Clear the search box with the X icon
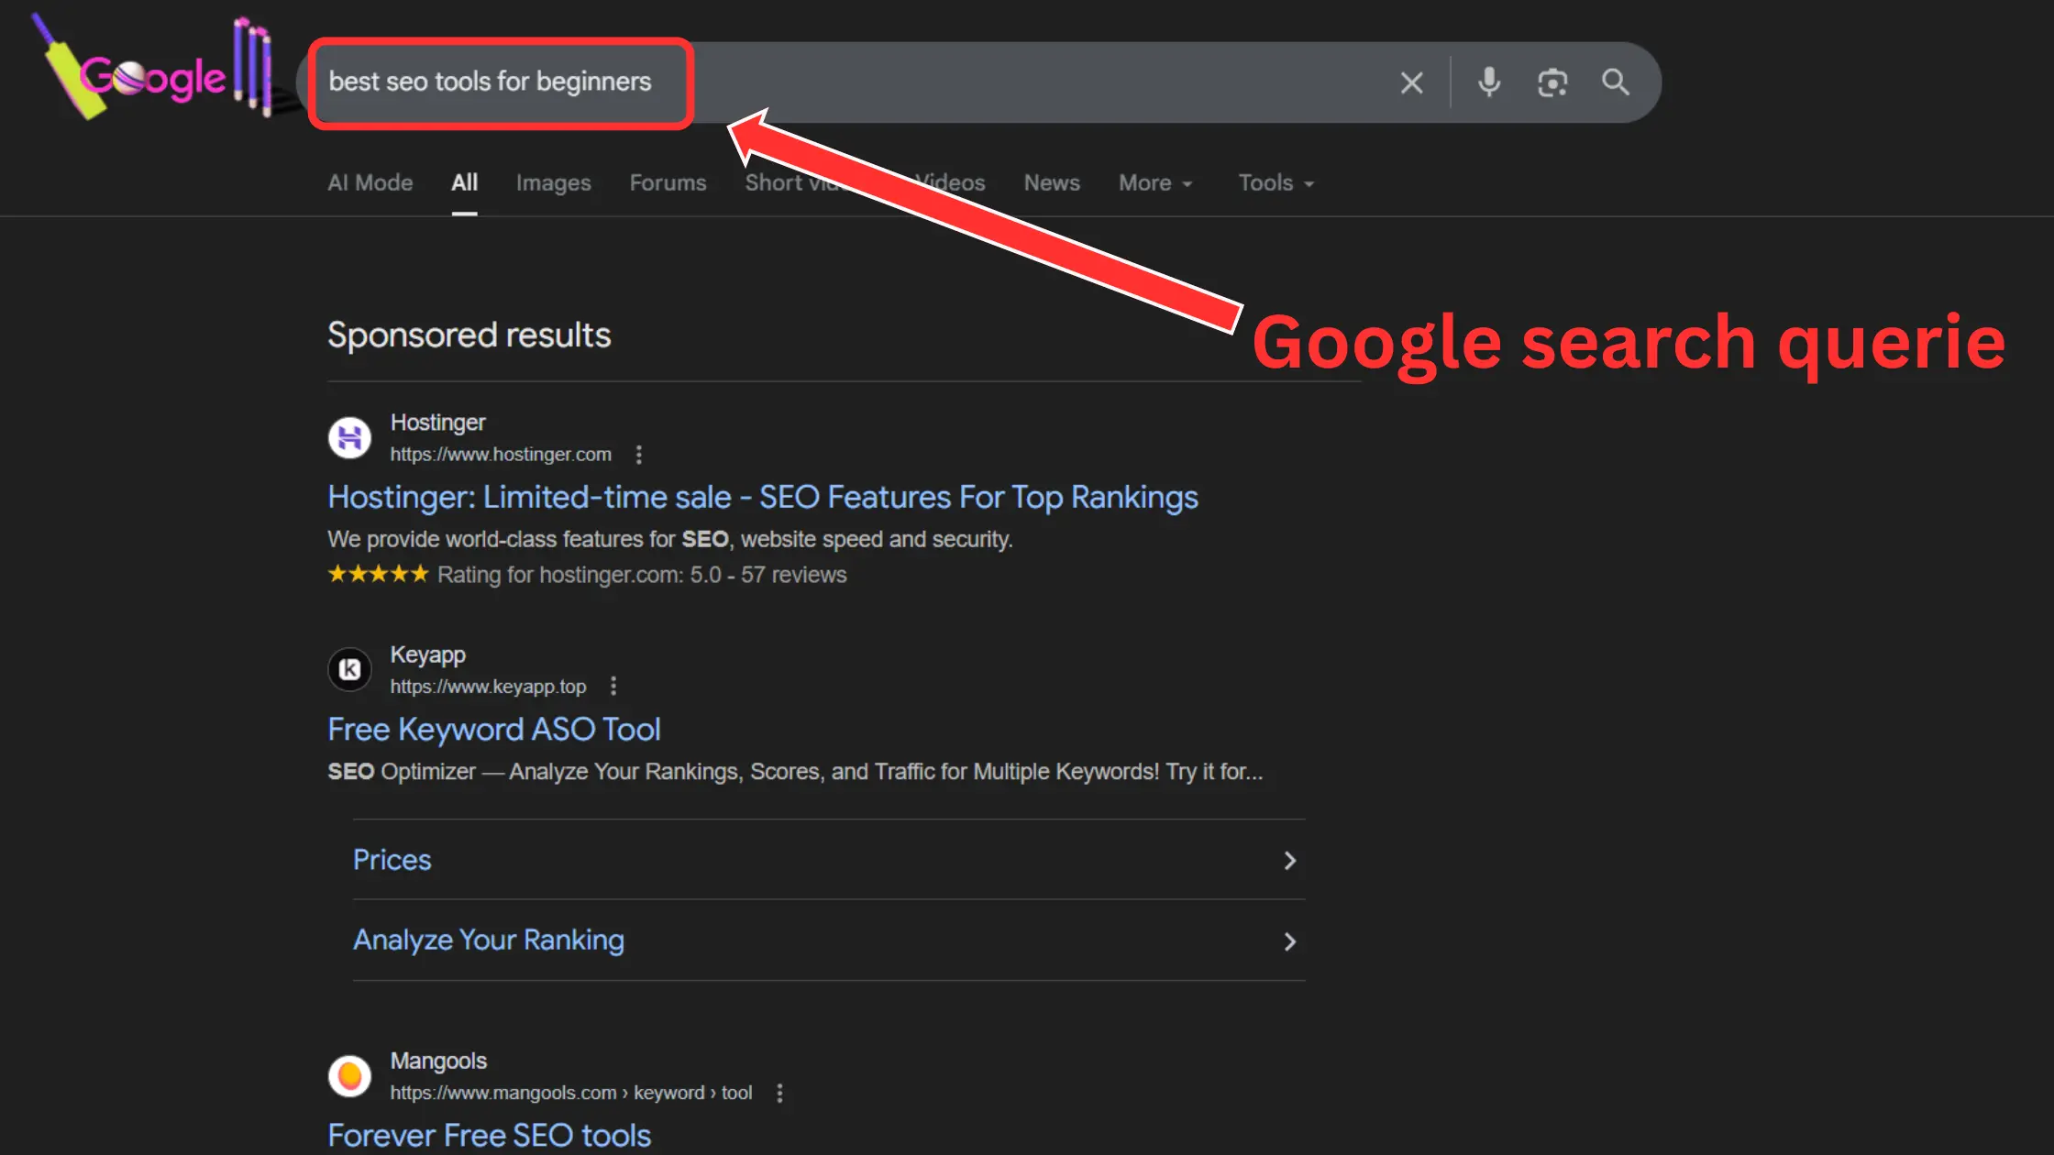The image size is (2054, 1155). 1412,83
